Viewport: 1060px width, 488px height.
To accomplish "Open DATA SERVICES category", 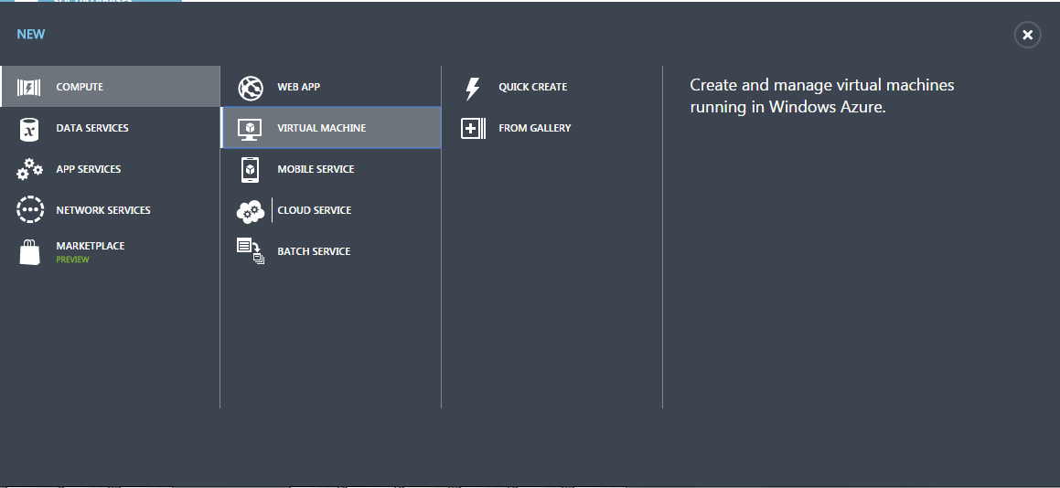I will pyautogui.click(x=92, y=128).
